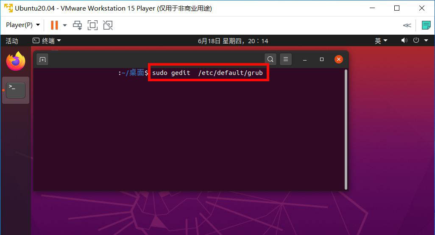The height and width of the screenshot is (235, 435).
Task: Open a new terminal tab
Action: click(x=42, y=60)
